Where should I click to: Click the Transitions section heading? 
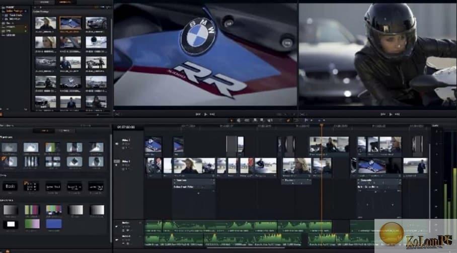[x=6, y=137]
